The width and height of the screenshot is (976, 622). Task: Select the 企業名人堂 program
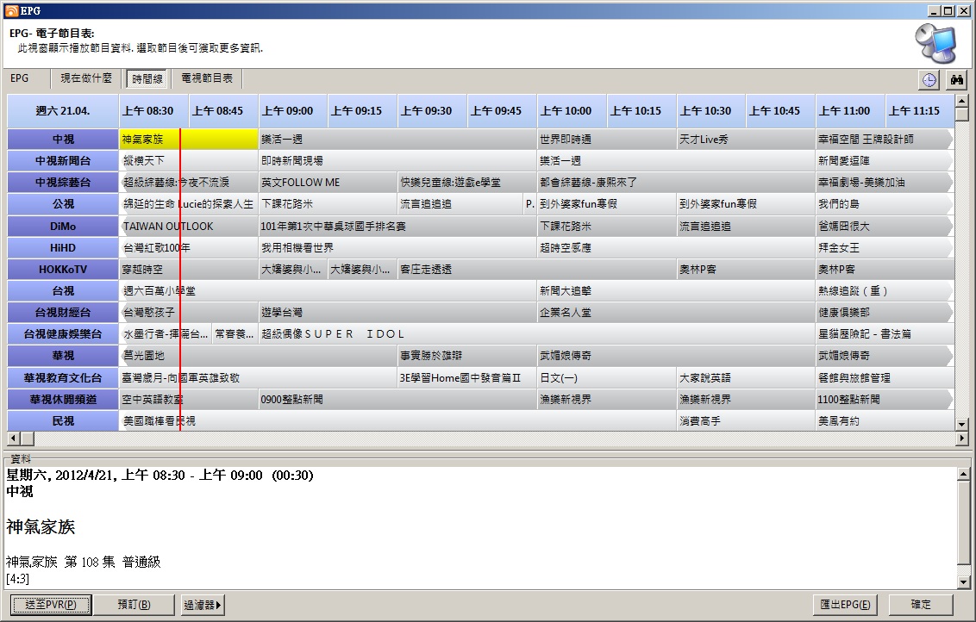(677, 312)
